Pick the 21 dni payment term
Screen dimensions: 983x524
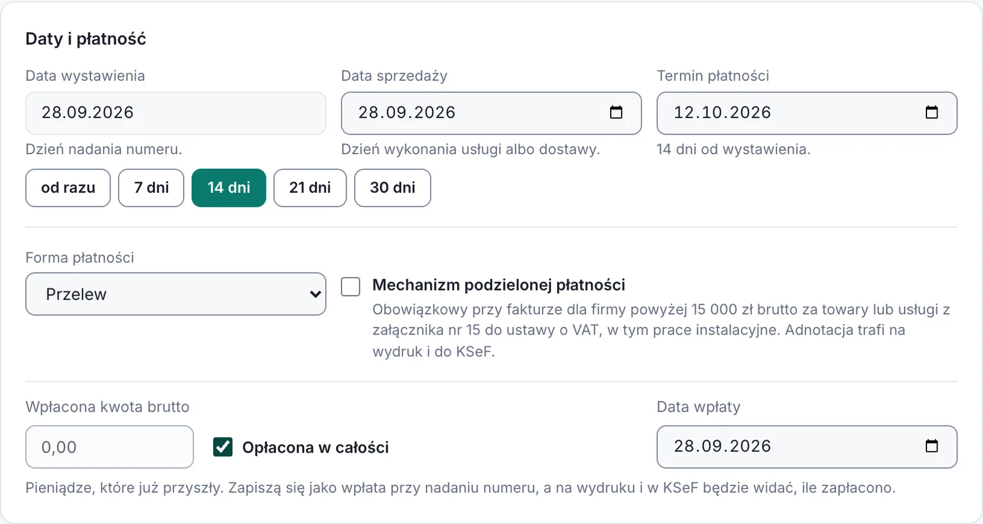click(x=310, y=188)
